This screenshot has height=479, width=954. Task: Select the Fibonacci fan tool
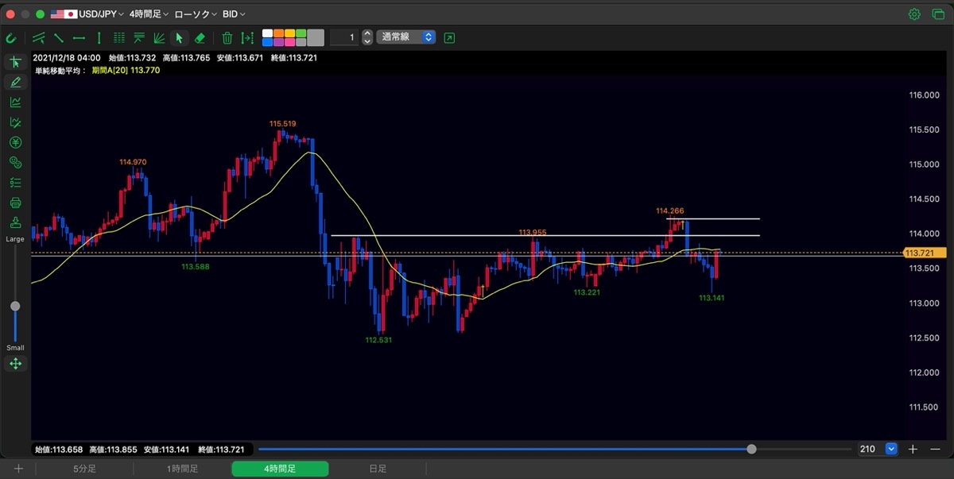tap(159, 37)
